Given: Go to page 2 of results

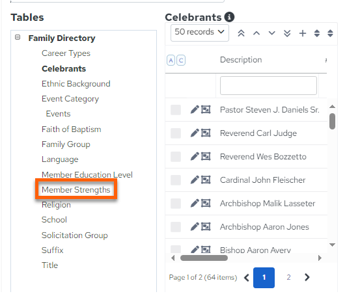Looking at the screenshot, I should click(288, 277).
